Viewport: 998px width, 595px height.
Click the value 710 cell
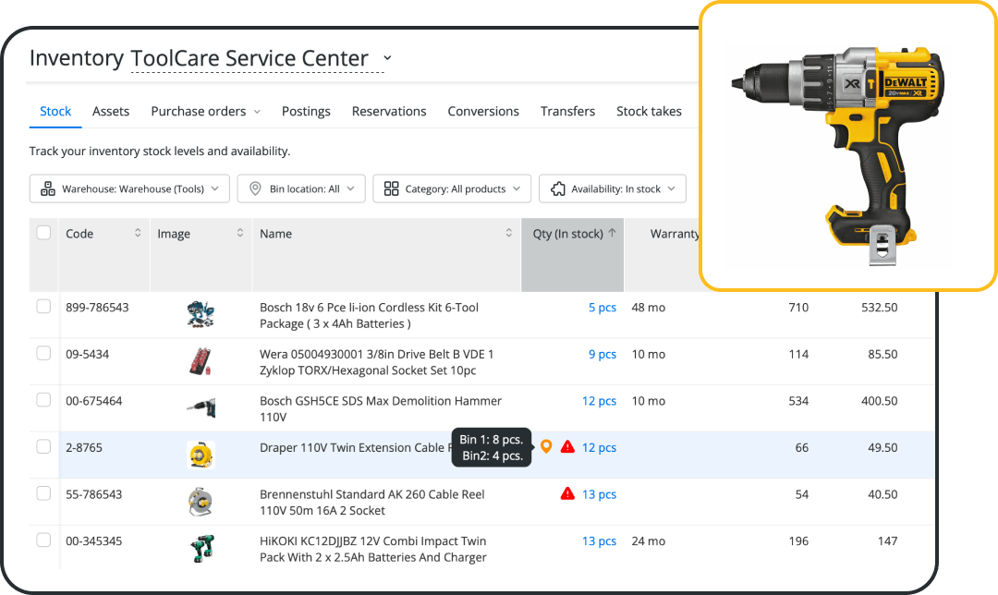coord(798,308)
